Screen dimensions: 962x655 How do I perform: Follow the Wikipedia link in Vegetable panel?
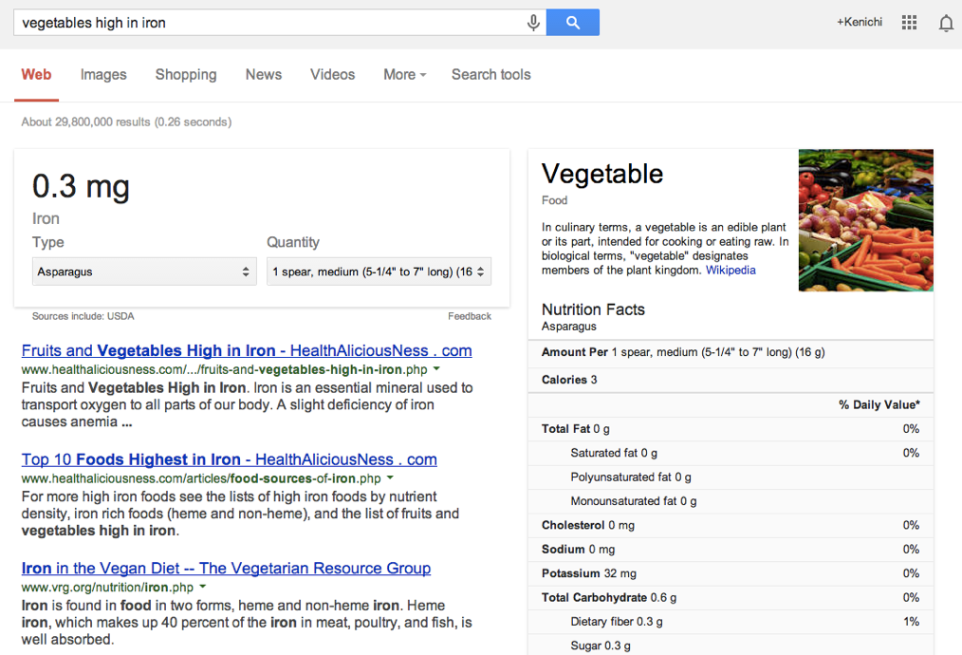[x=731, y=271]
